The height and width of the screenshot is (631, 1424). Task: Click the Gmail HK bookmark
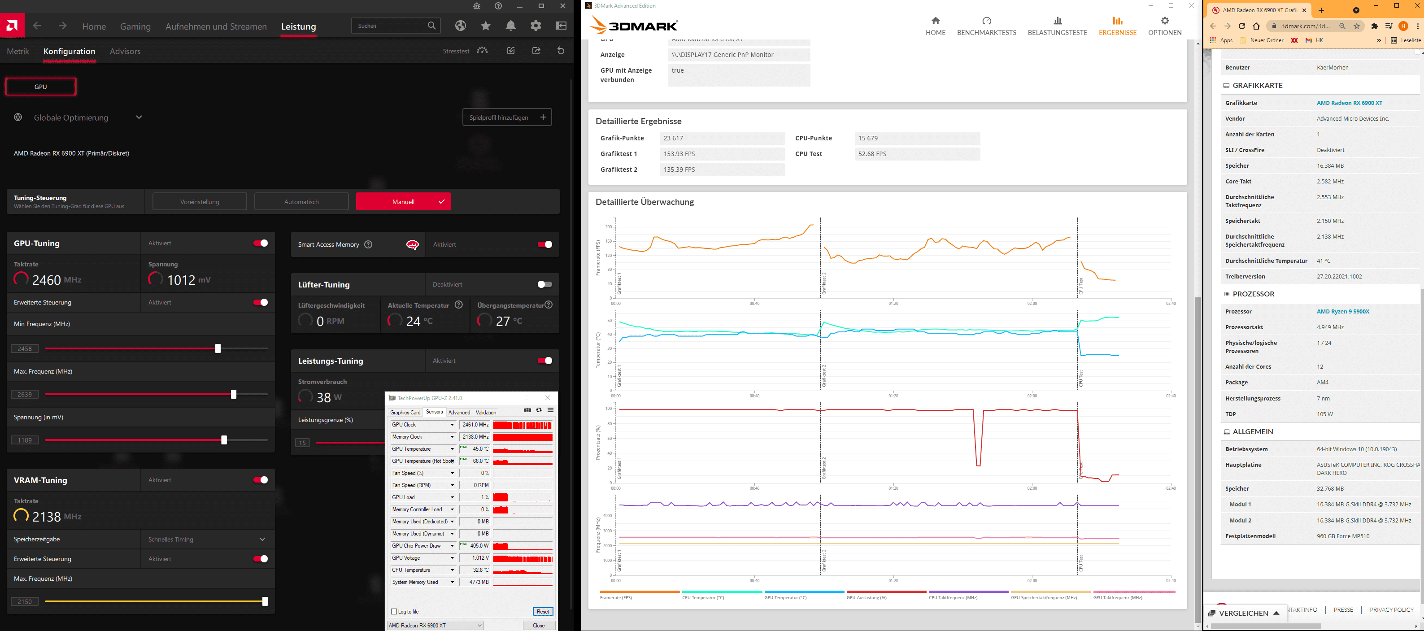pyautogui.click(x=1313, y=40)
